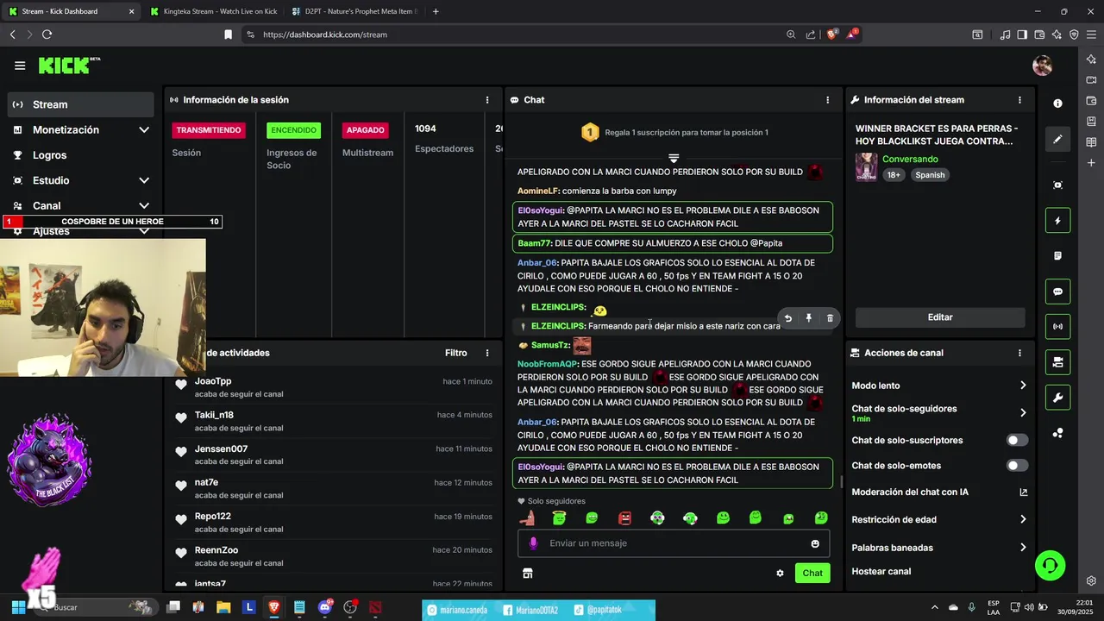Open the info widget in the right toolbar

pos(1058,103)
